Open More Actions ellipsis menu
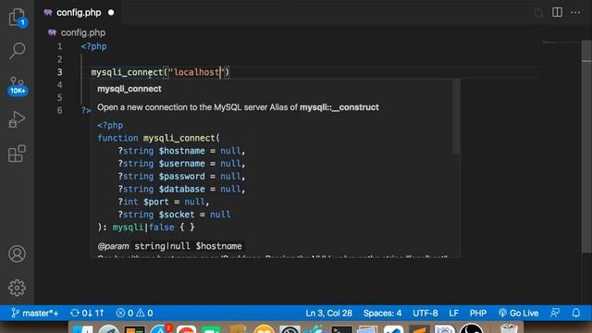The width and height of the screenshot is (592, 333). [575, 12]
